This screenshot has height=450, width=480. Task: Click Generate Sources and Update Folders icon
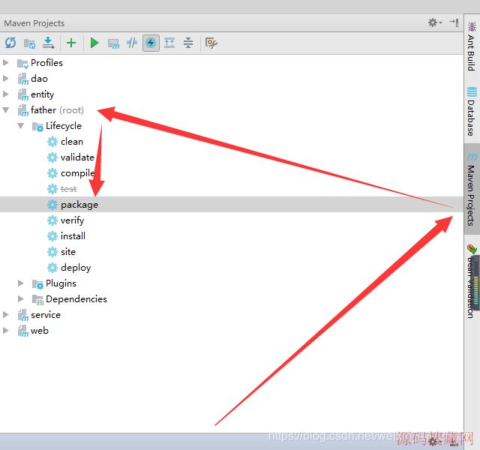point(30,43)
